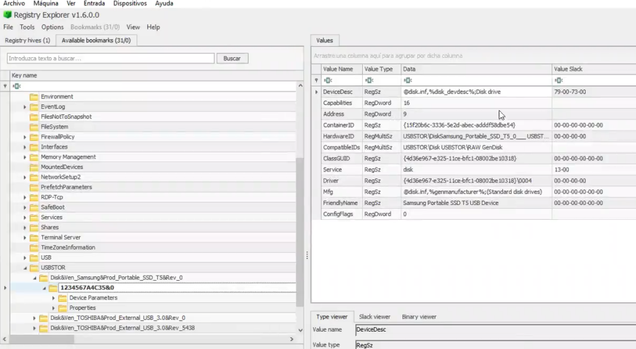The width and height of the screenshot is (636, 349).
Task: Click the Environment folder icon
Action: (x=34, y=97)
